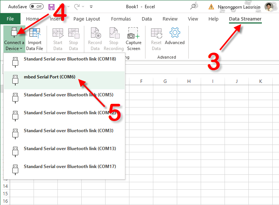Choose Standard Serial over Bluetooth link (COM18)
This screenshot has width=279, height=205.
click(x=65, y=62)
